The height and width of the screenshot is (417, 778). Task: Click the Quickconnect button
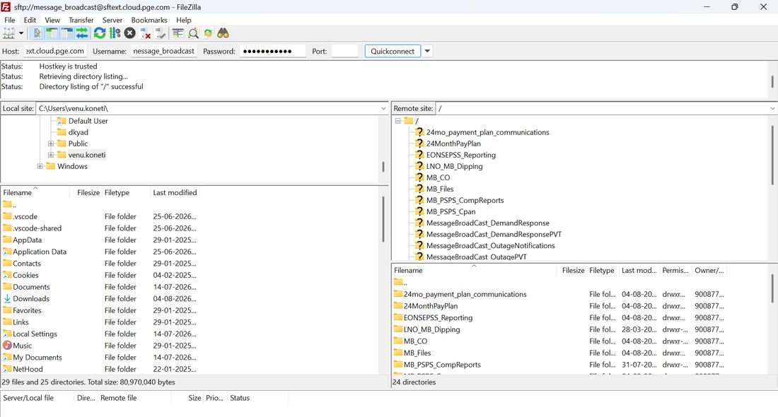393,51
